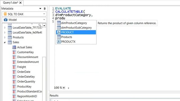180x101 pixels.
Task: Place cursor after produ in editor
Action: 65,18
